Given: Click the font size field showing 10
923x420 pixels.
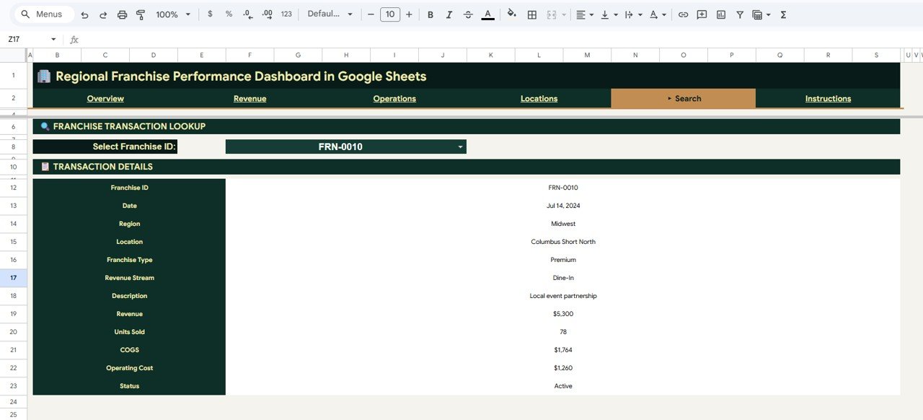Looking at the screenshot, I should [390, 14].
